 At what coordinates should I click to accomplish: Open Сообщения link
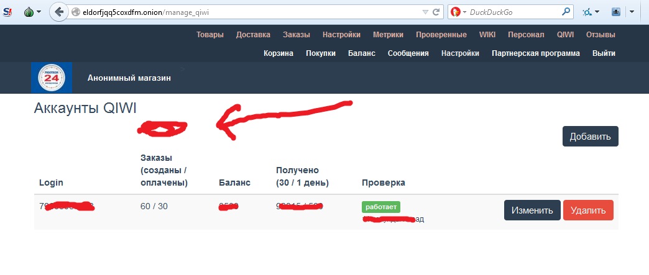tap(408, 53)
